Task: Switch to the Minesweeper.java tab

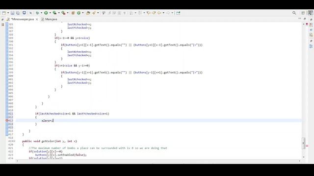Action: [22, 19]
